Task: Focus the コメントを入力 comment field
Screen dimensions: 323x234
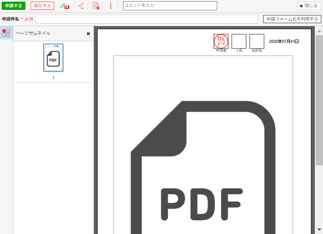Action: [x=169, y=6]
